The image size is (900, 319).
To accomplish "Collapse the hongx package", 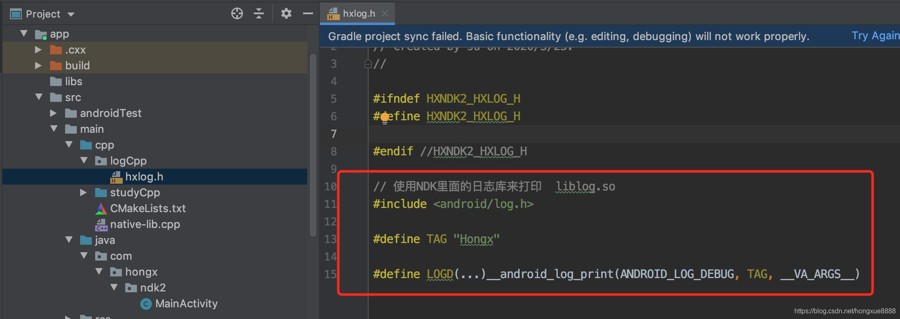I will point(99,272).
